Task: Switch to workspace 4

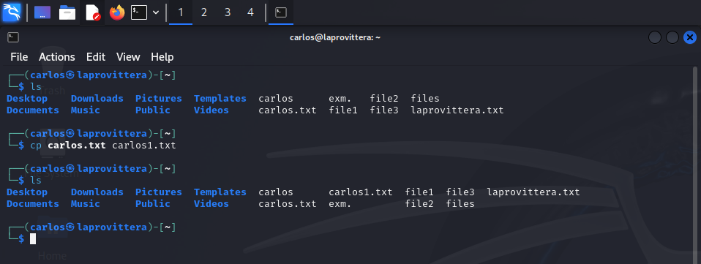Action: 250,12
